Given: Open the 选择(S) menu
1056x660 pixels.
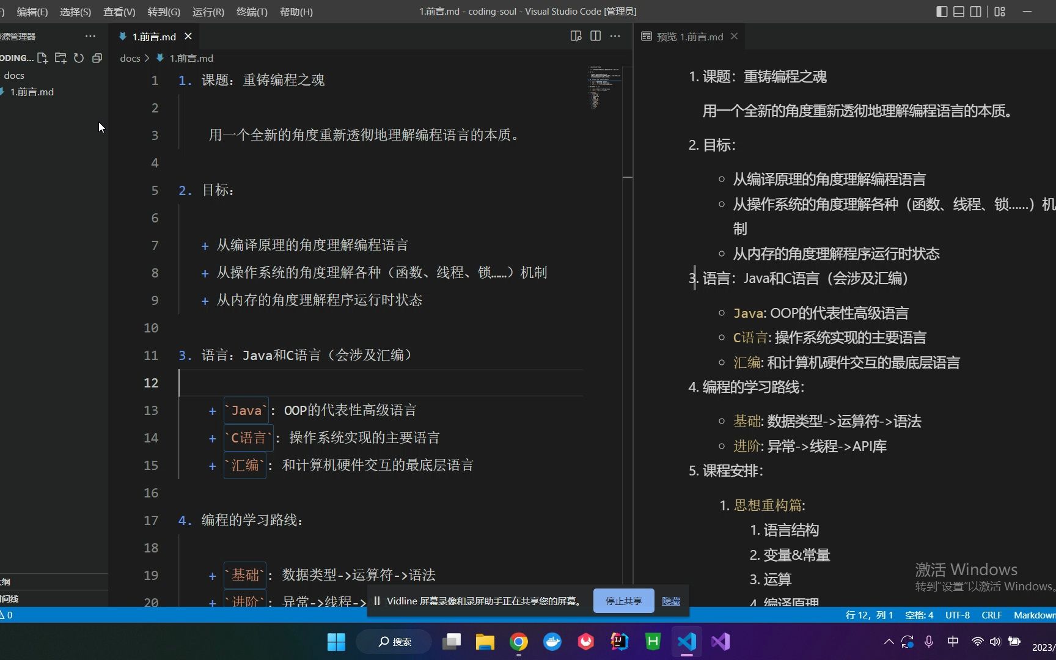Looking at the screenshot, I should 76,12.
